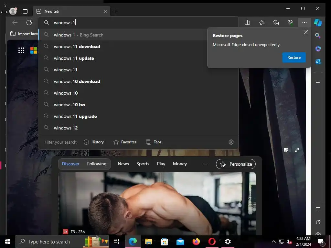This screenshot has width=331, height=248.
Task: Click the sidebar open external link icon
Action: coord(318,222)
